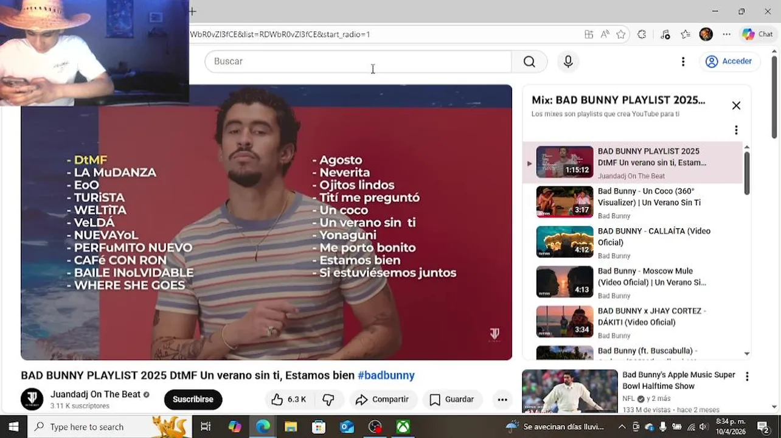The image size is (781, 438).
Task: Open Microsoft Store from the taskbar
Action: pyautogui.click(x=319, y=426)
